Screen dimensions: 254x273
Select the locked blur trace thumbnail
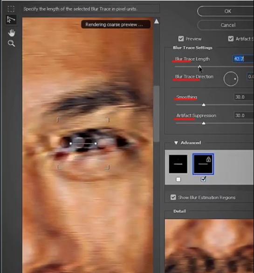(203, 164)
